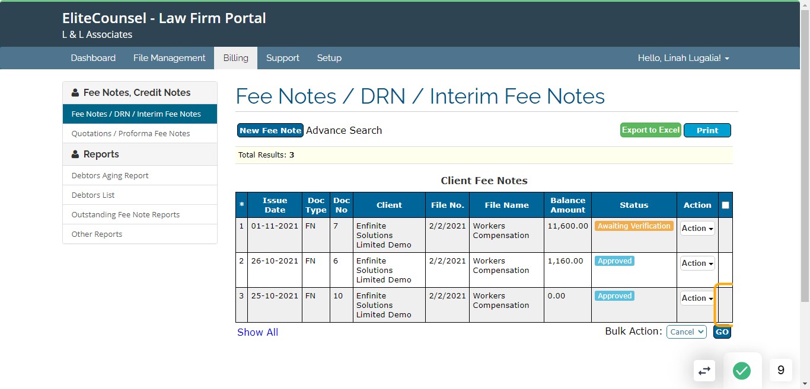
Task: Click the scrollbar down arrow
Action: [x=805, y=384]
